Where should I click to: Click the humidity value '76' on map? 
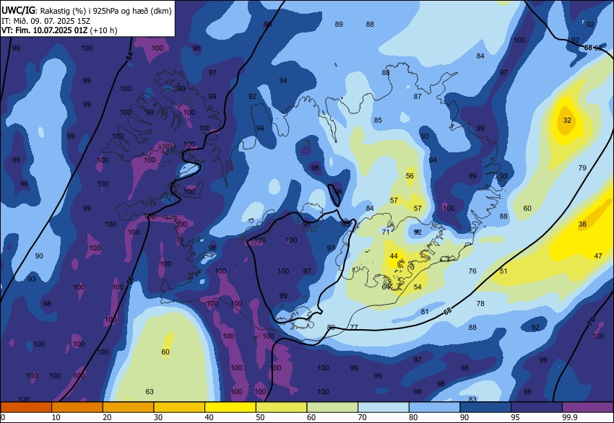coord(472,271)
